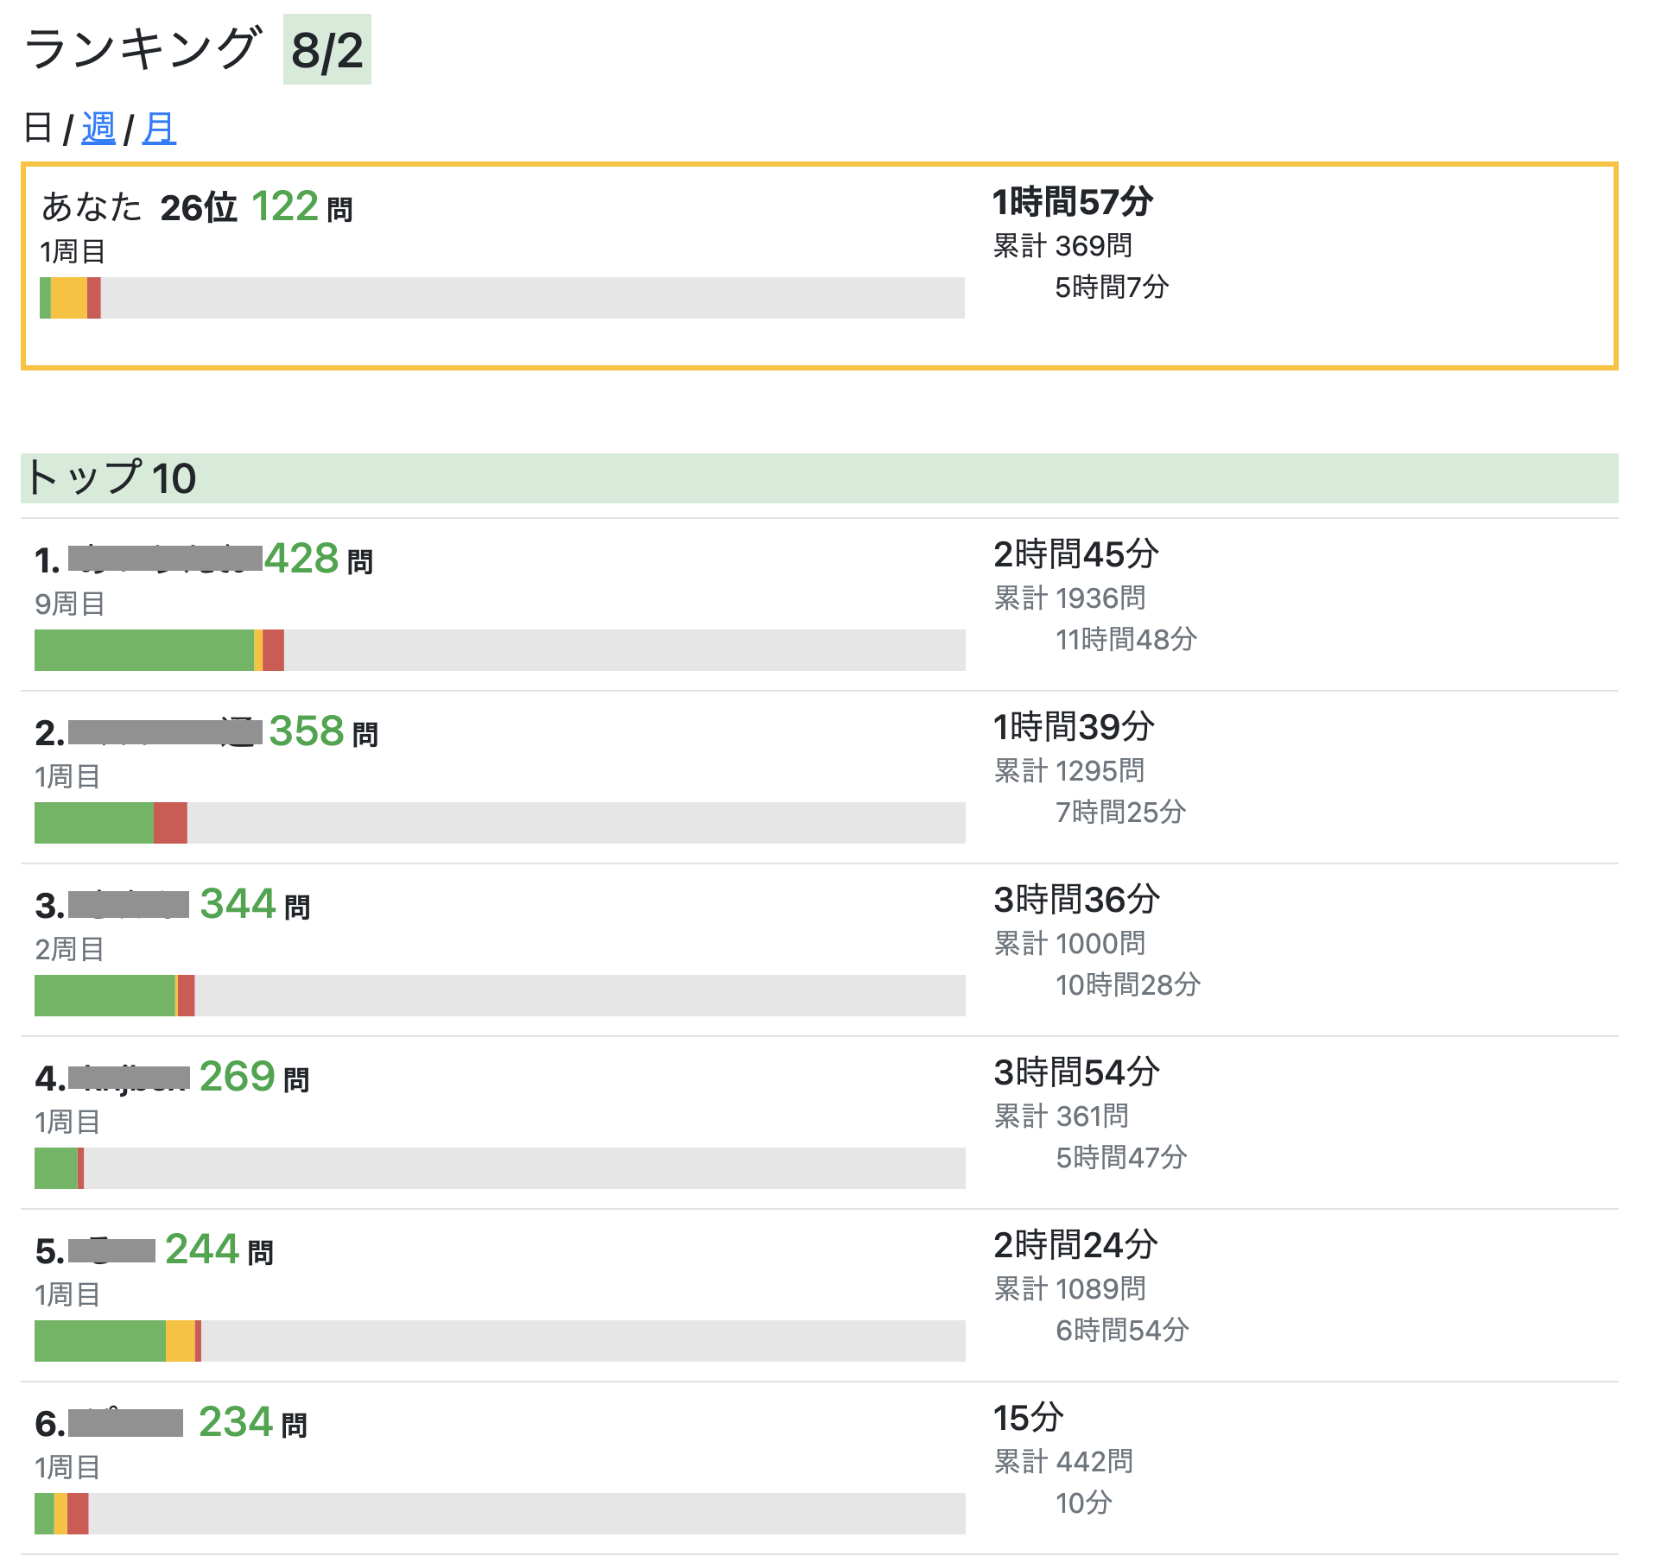The width and height of the screenshot is (1655, 1556).
Task: Click your own progress bar
Action: [x=501, y=298]
